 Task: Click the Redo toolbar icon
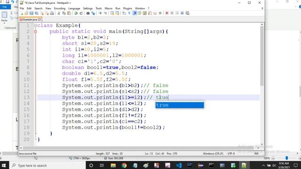tap(81, 13)
